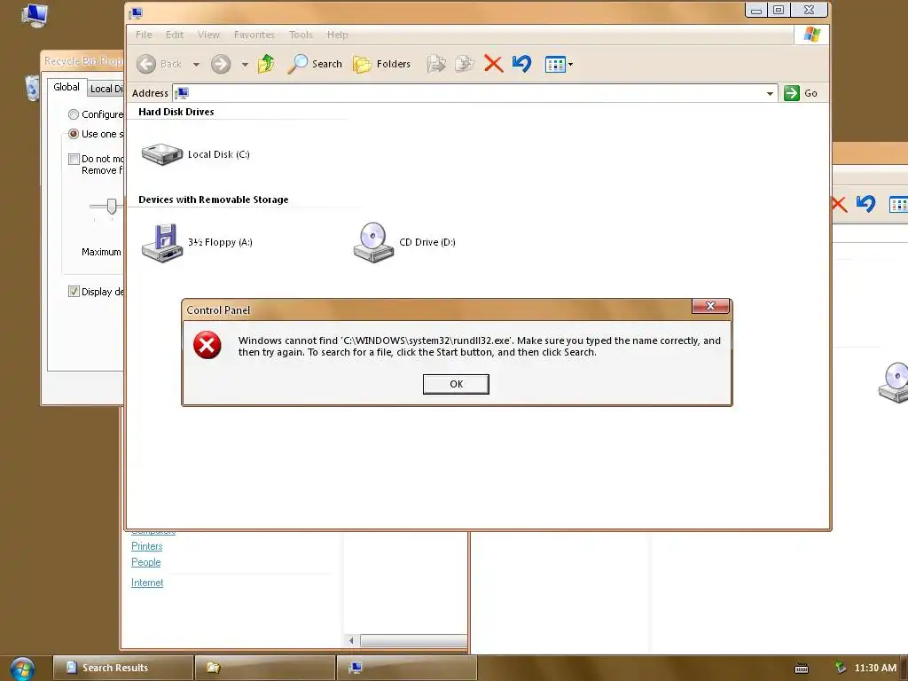This screenshot has height=681, width=908.
Task: Toggle the Folders pane
Action: [382, 64]
